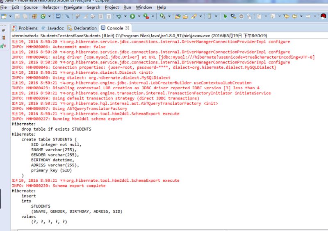Select the Declaration tab
328x231 pixels.
(85, 28)
